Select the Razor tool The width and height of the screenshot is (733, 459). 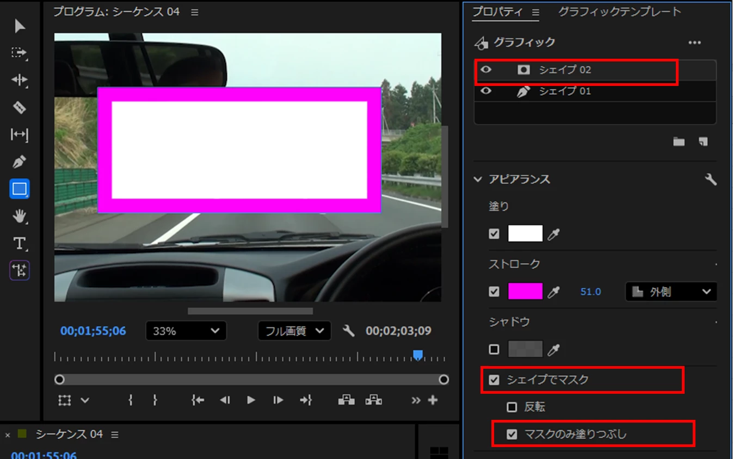coord(20,107)
